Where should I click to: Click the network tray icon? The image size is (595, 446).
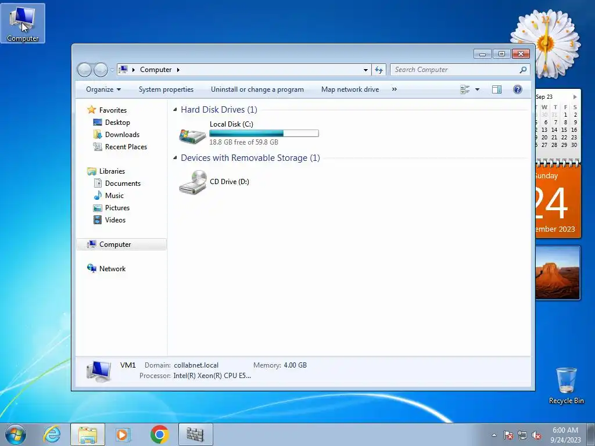tap(522, 435)
